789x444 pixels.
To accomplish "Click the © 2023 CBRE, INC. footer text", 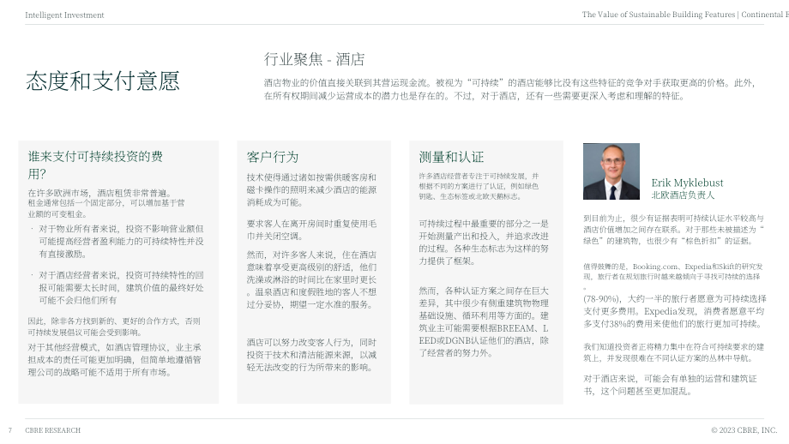I will 744,430.
